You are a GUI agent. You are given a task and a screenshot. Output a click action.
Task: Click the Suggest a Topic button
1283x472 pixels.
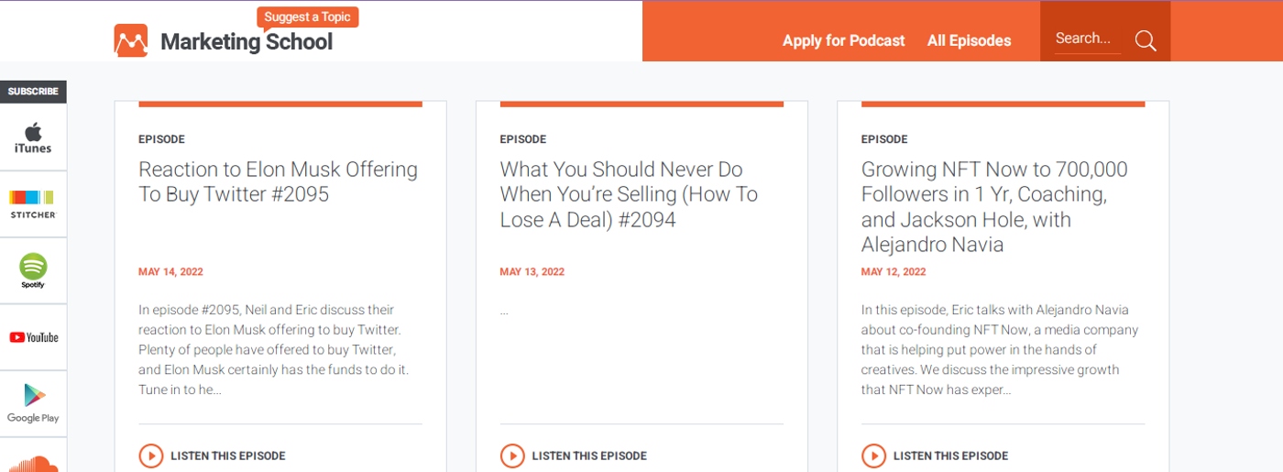tap(308, 16)
